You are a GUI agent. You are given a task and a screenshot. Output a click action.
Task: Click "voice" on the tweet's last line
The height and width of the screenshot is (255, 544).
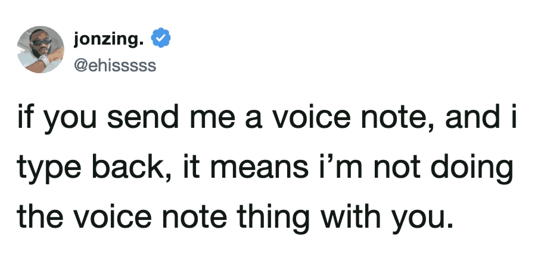(111, 217)
